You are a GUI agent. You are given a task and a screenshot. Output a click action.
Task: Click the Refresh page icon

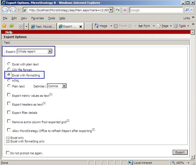(118, 10)
